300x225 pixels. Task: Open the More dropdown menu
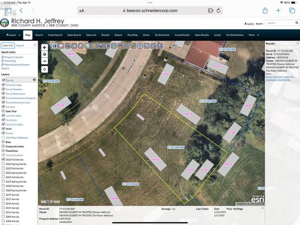click(253, 35)
